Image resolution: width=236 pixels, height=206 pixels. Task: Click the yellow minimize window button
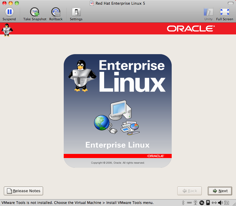[11, 3]
